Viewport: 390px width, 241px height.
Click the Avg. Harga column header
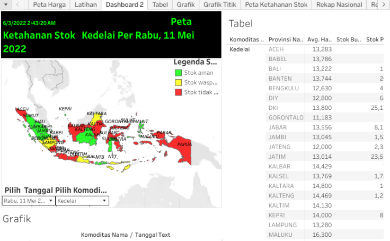pyautogui.click(x=320, y=40)
